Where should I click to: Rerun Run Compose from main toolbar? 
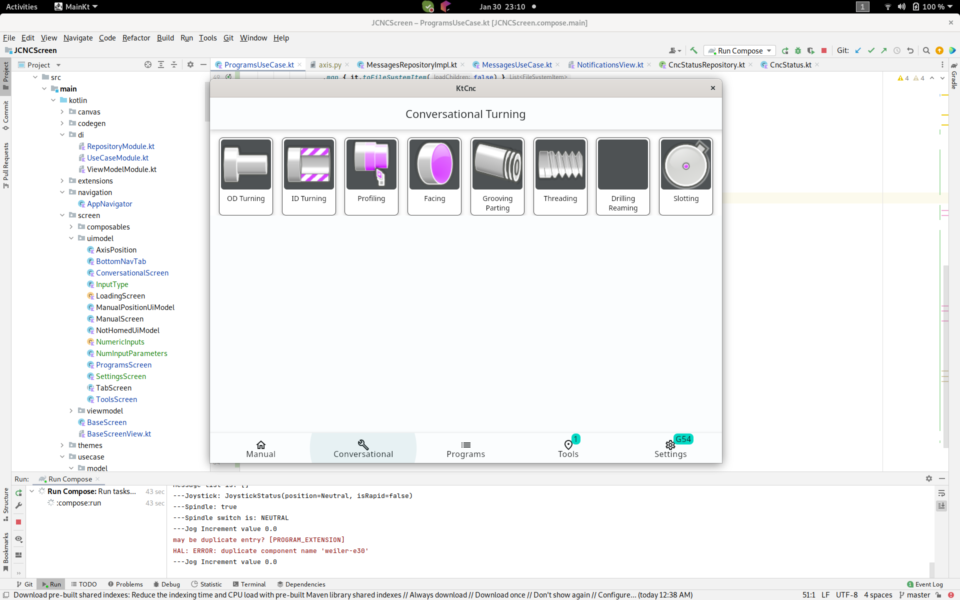785,50
